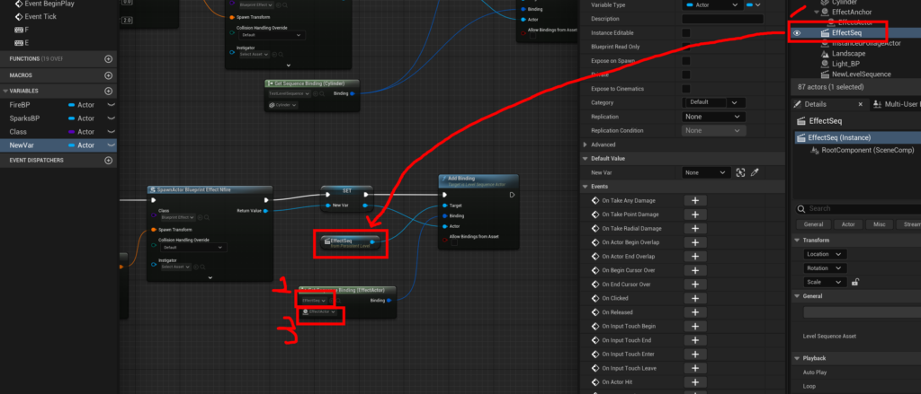Switch to the Multi-User tab
This screenshot has width=921, height=394.
[897, 104]
